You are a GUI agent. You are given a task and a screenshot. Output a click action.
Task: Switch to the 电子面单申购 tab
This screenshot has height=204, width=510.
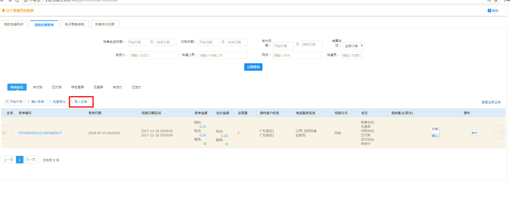point(74,24)
